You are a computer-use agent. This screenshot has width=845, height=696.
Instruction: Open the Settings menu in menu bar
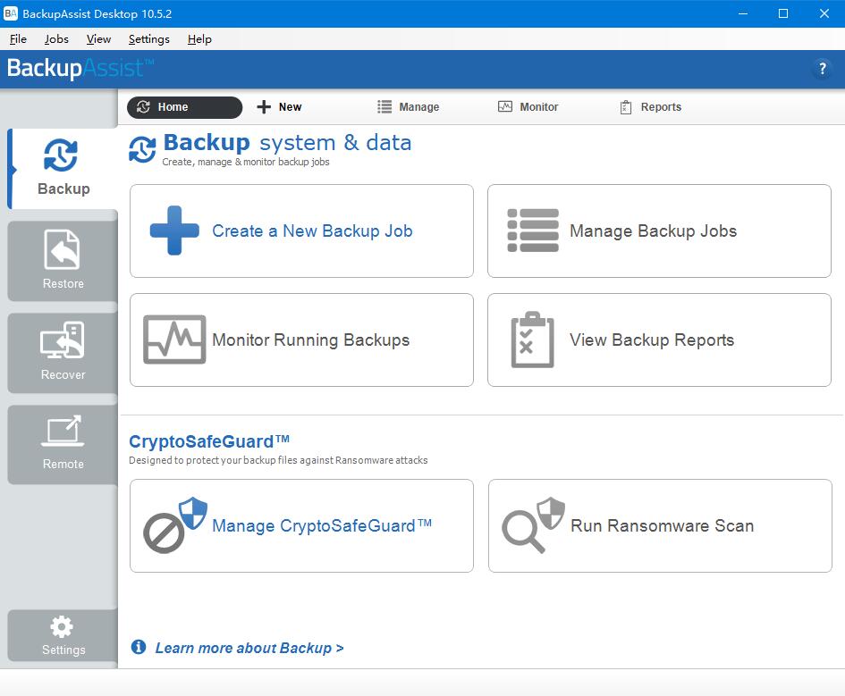(x=148, y=39)
